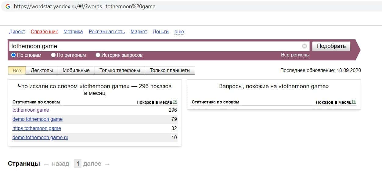Click 'Последнее обновление: 18.09.2020' text
The image size is (382, 173).
(320, 70)
